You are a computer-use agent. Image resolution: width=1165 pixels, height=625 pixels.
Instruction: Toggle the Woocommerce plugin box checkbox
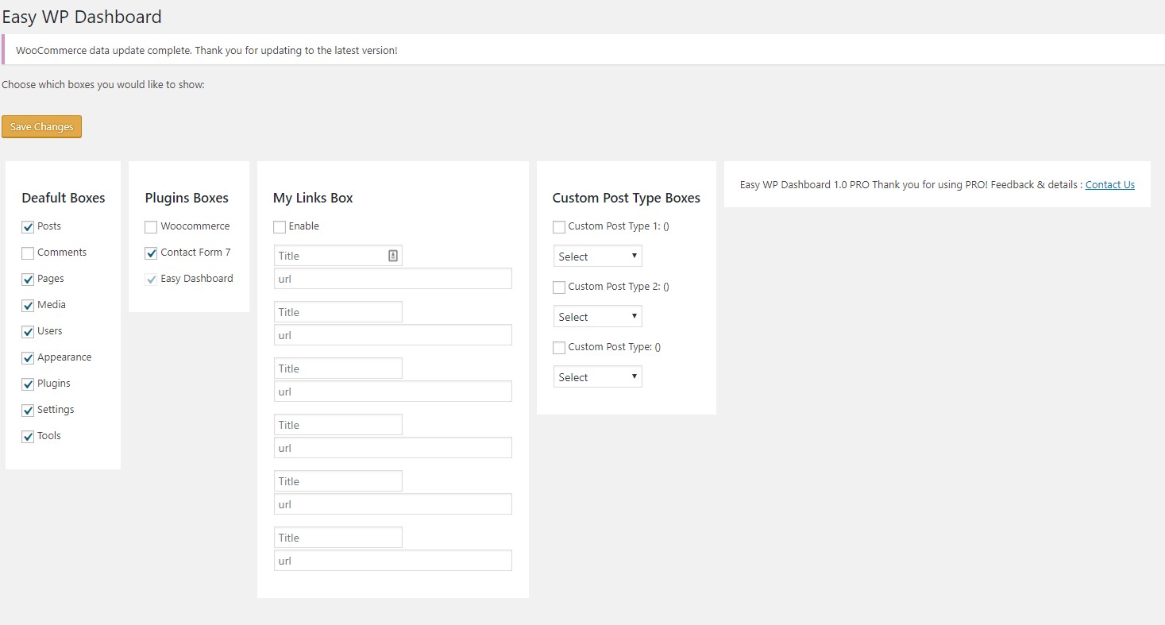[151, 227]
